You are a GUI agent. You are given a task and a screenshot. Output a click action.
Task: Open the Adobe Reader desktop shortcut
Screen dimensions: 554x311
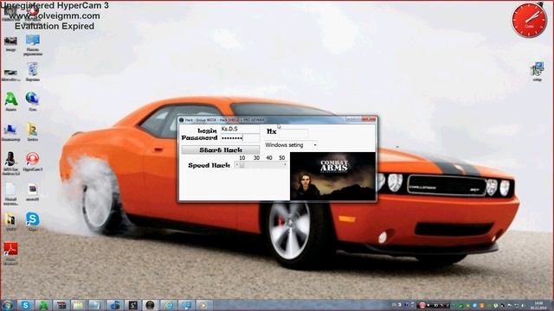click(10, 252)
